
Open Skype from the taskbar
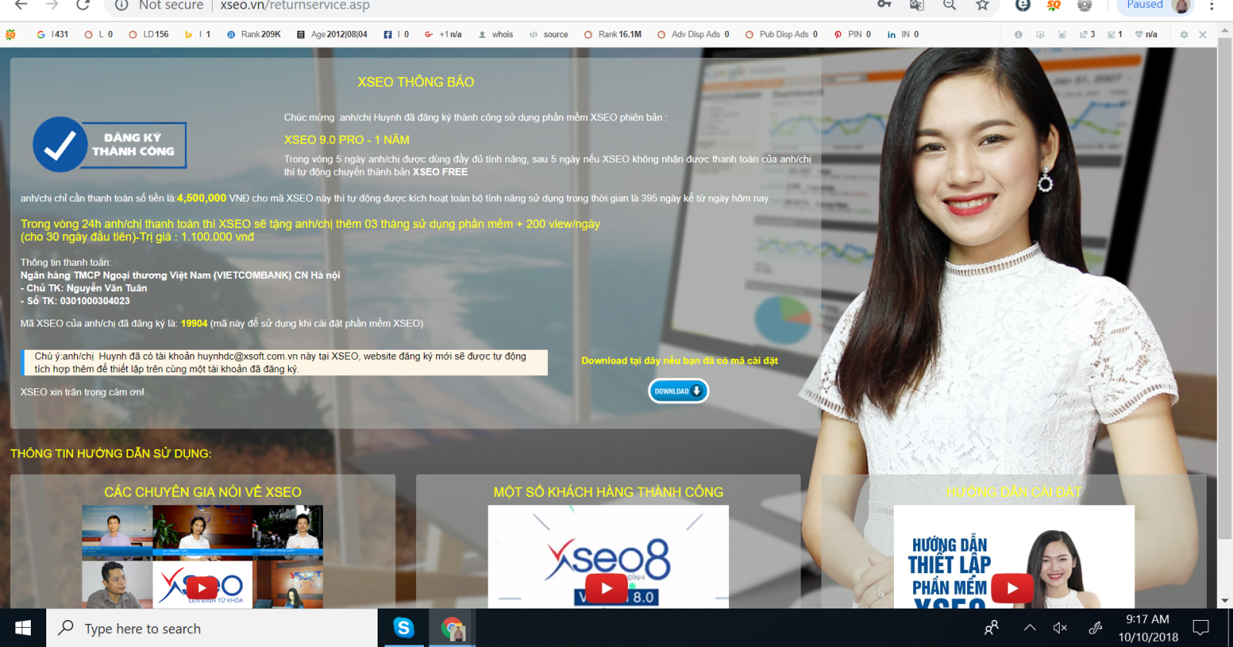pos(404,628)
